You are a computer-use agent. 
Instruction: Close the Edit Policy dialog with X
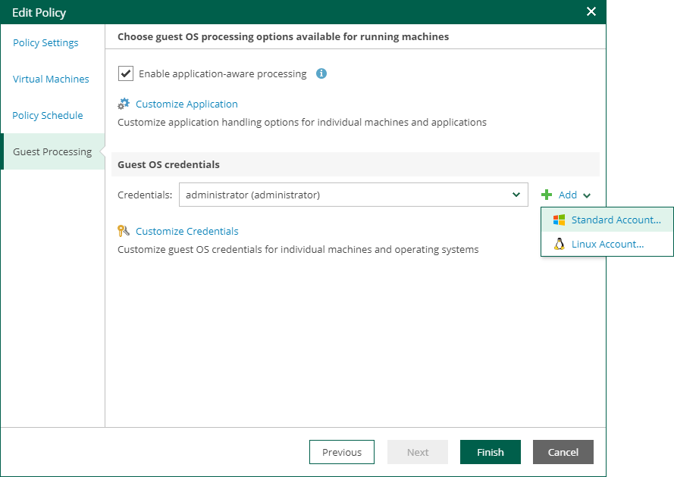point(591,11)
